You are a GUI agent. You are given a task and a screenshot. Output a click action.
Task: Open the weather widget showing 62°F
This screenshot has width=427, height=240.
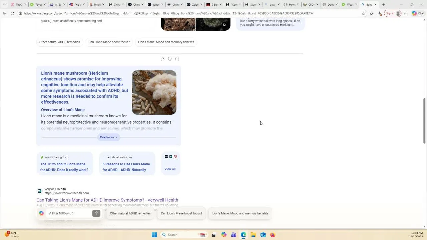pos(11,235)
